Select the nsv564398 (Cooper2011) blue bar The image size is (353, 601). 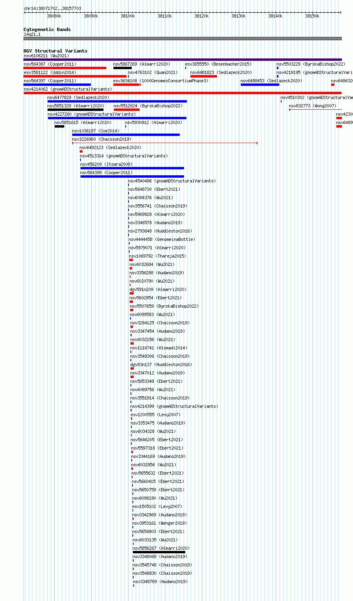(132, 176)
